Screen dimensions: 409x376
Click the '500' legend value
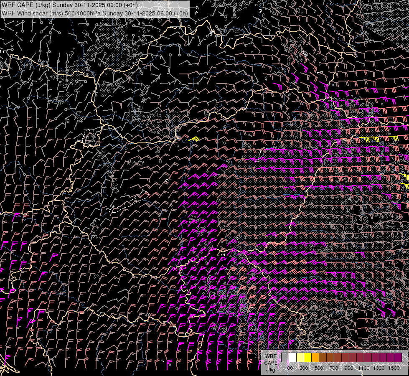(319, 368)
